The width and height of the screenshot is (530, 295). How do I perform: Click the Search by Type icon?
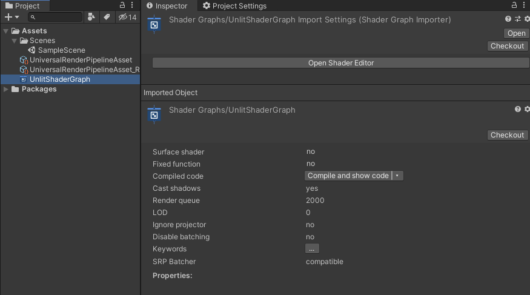(91, 17)
